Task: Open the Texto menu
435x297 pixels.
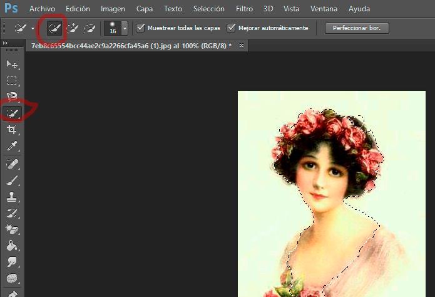Action: click(x=173, y=9)
